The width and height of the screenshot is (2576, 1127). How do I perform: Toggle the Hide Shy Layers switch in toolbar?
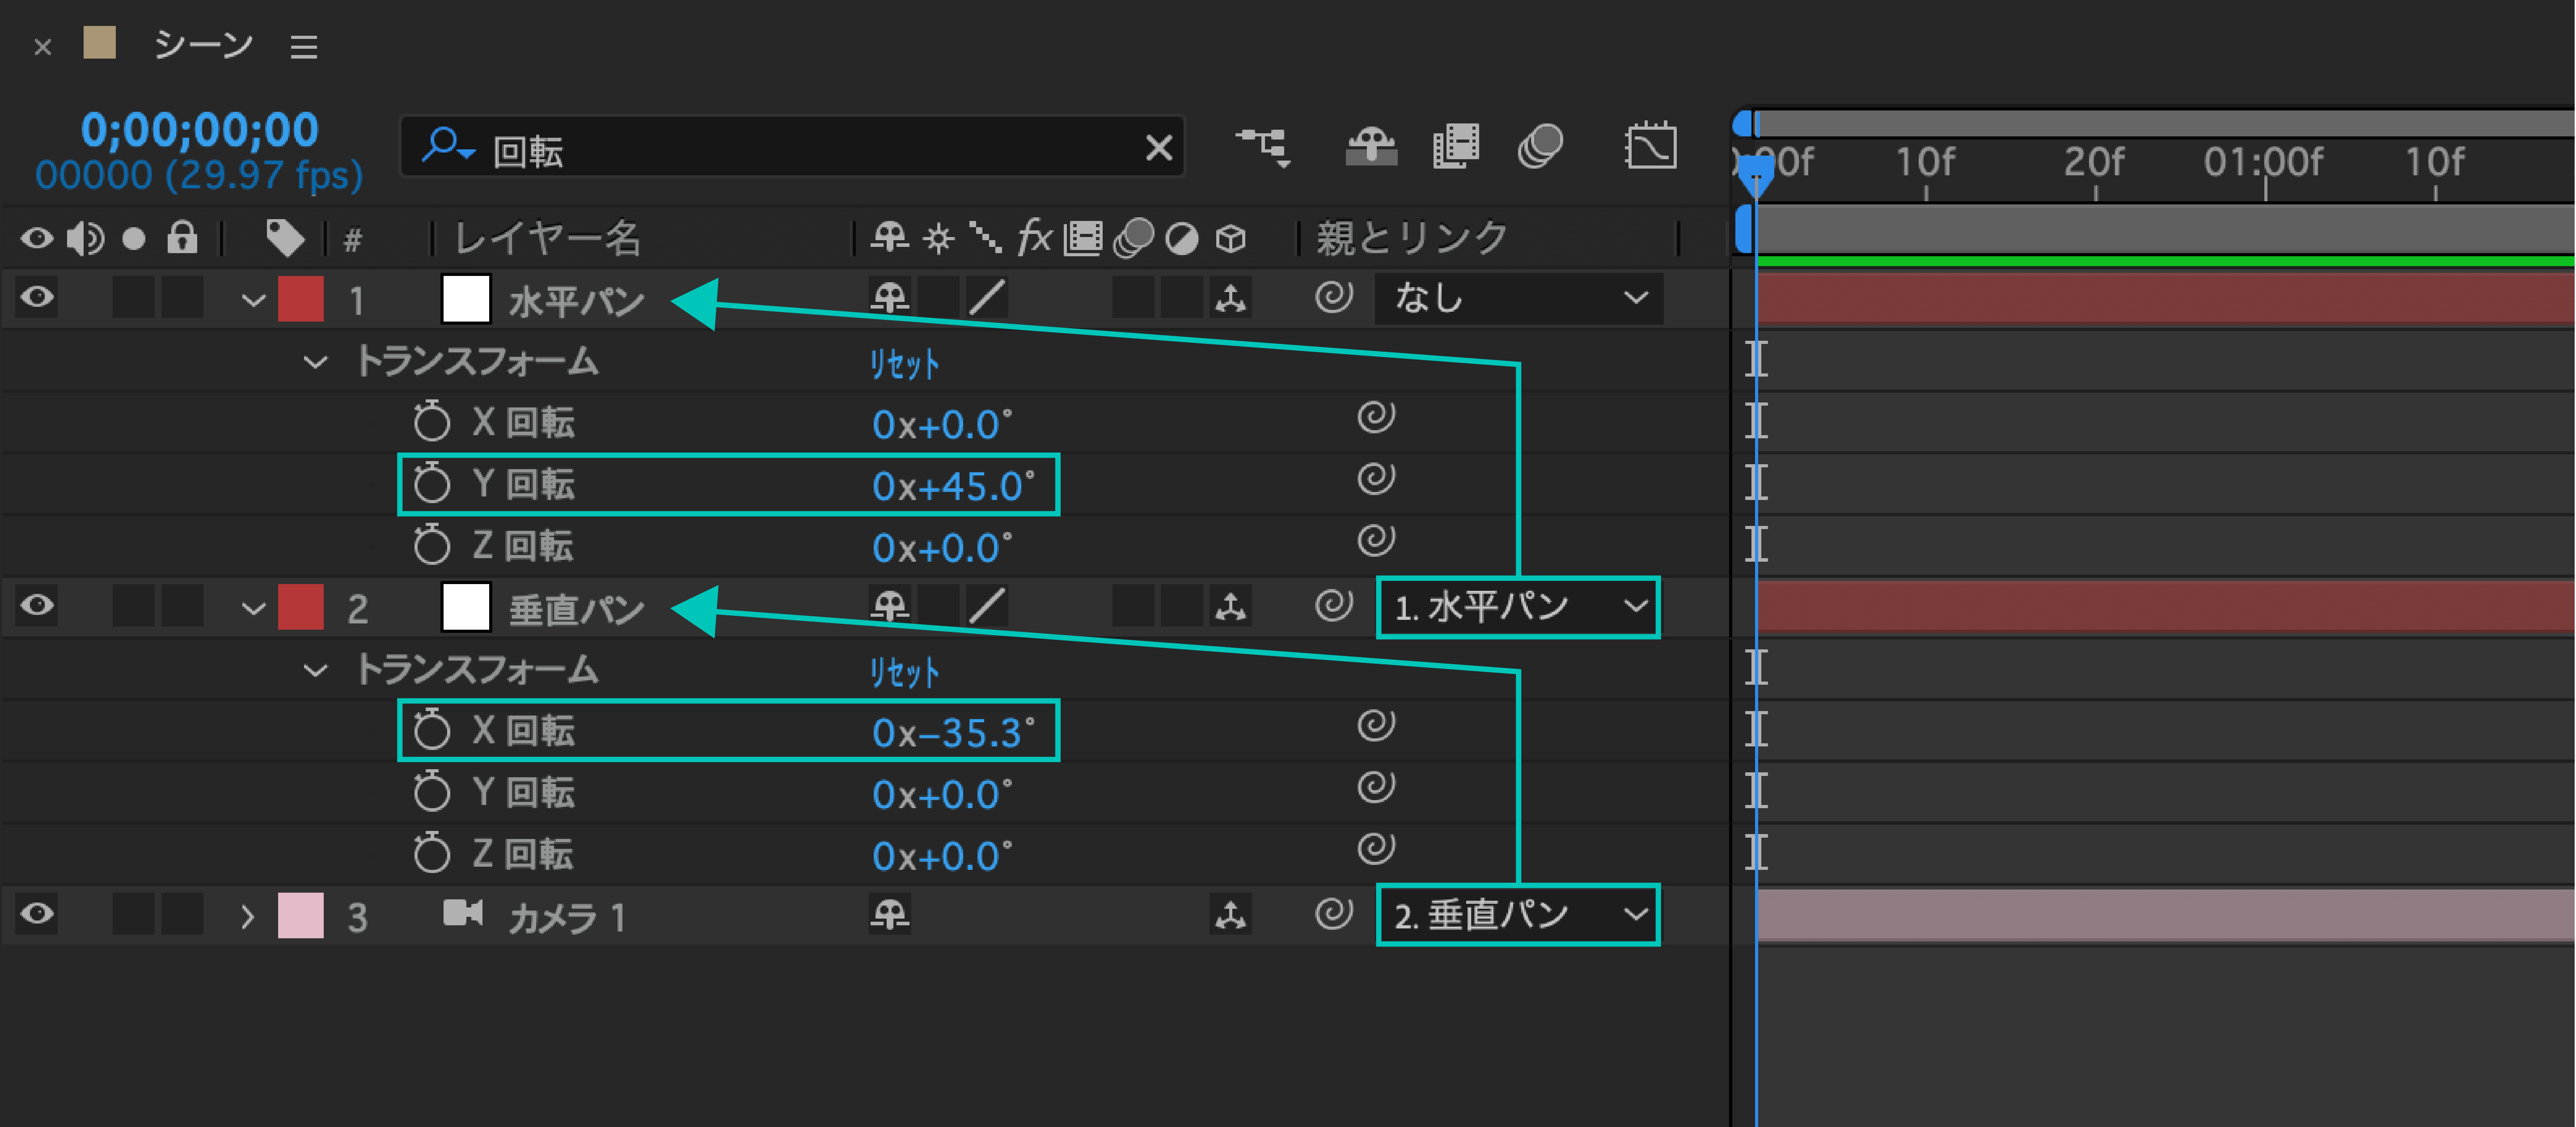(x=1371, y=148)
